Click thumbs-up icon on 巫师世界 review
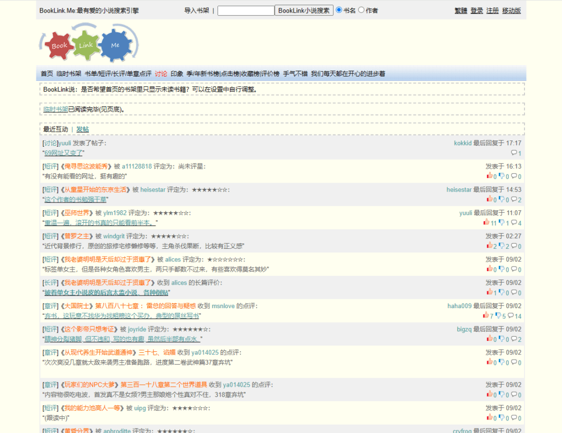 (487, 222)
